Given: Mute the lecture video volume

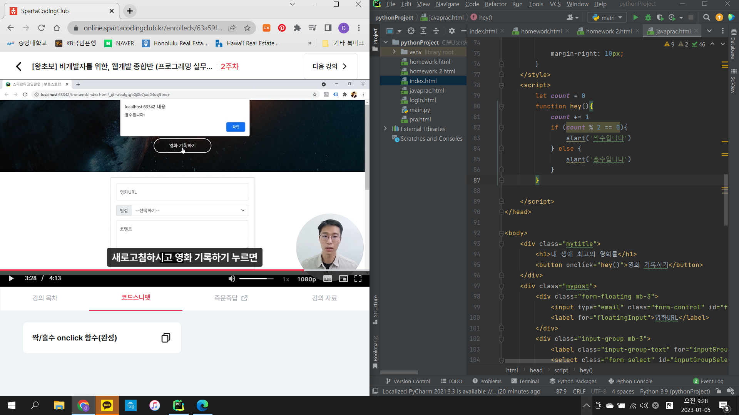Looking at the screenshot, I should [x=232, y=279].
